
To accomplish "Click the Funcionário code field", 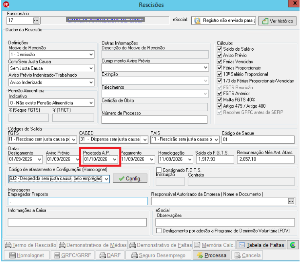I will pos(20,20).
